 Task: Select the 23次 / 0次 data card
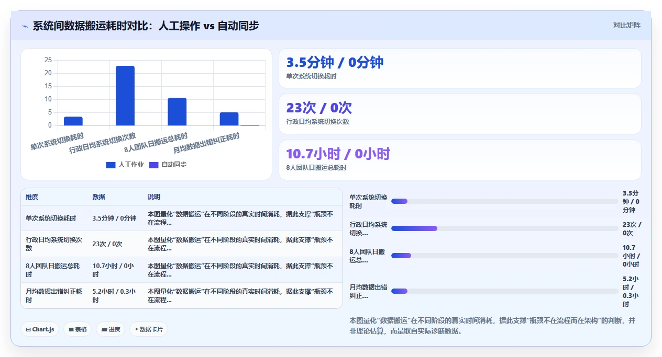coord(460,114)
